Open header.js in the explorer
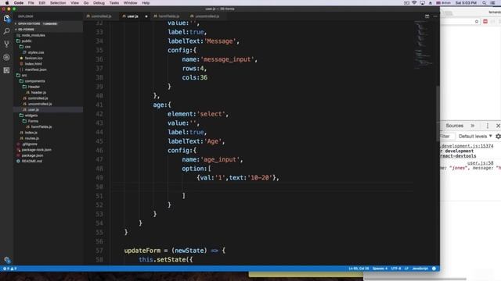Viewport: 501px width, 281px height. coord(38,93)
